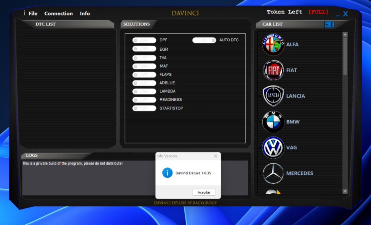Click the 'Token Left' label

pos(284,12)
